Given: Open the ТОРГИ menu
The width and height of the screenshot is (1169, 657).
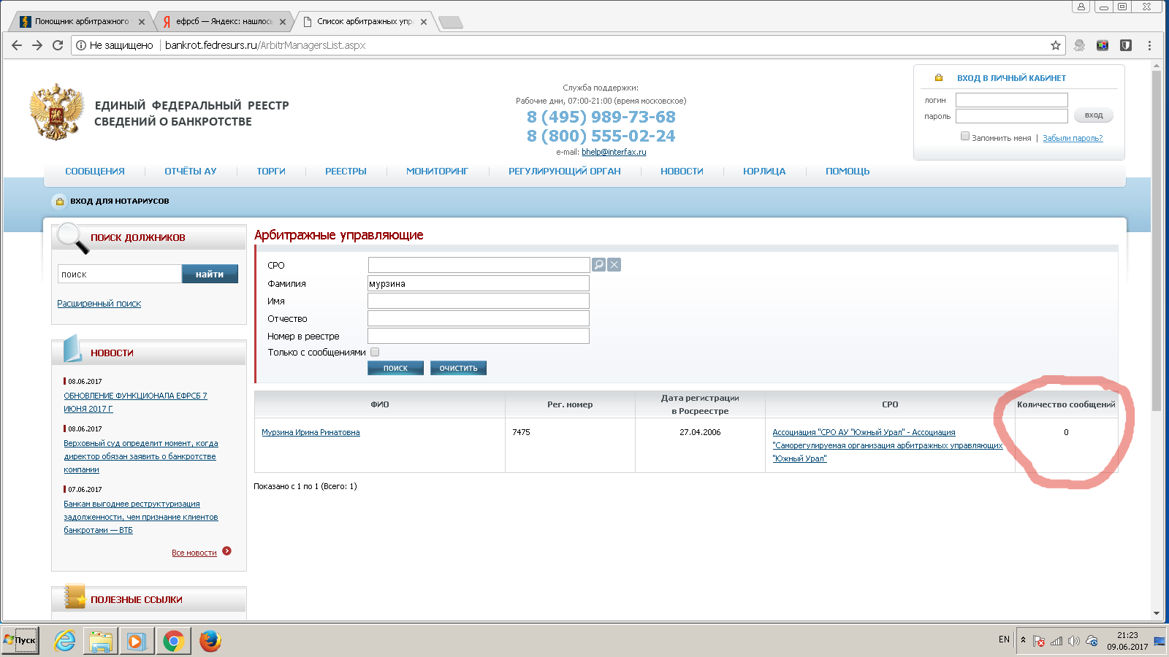Looking at the screenshot, I should tap(270, 172).
